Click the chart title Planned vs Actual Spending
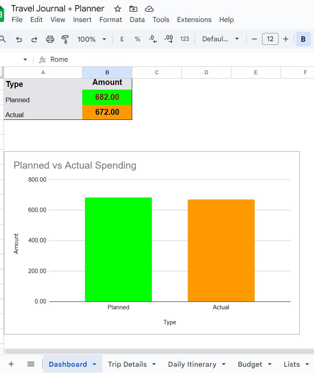The height and width of the screenshot is (373, 314). point(75,165)
